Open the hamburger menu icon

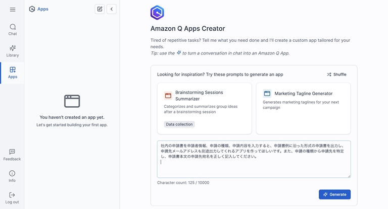[x=13, y=10]
